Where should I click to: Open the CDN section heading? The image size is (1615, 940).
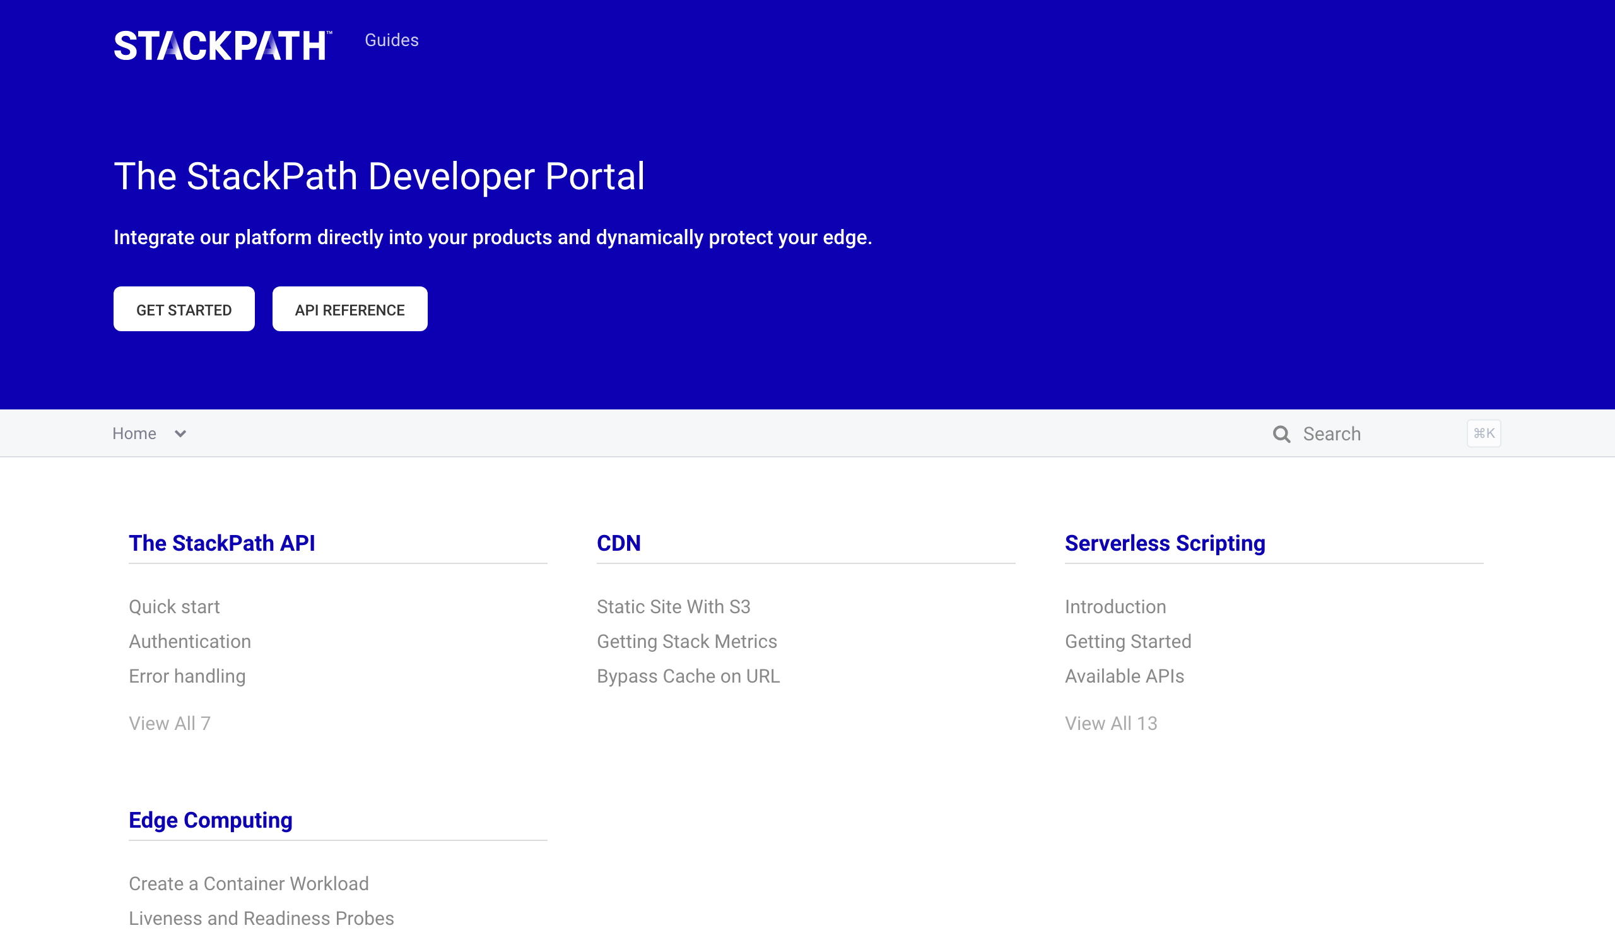click(619, 543)
